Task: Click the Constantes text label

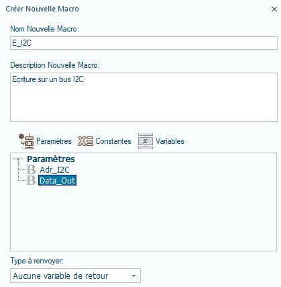Action: (x=113, y=141)
